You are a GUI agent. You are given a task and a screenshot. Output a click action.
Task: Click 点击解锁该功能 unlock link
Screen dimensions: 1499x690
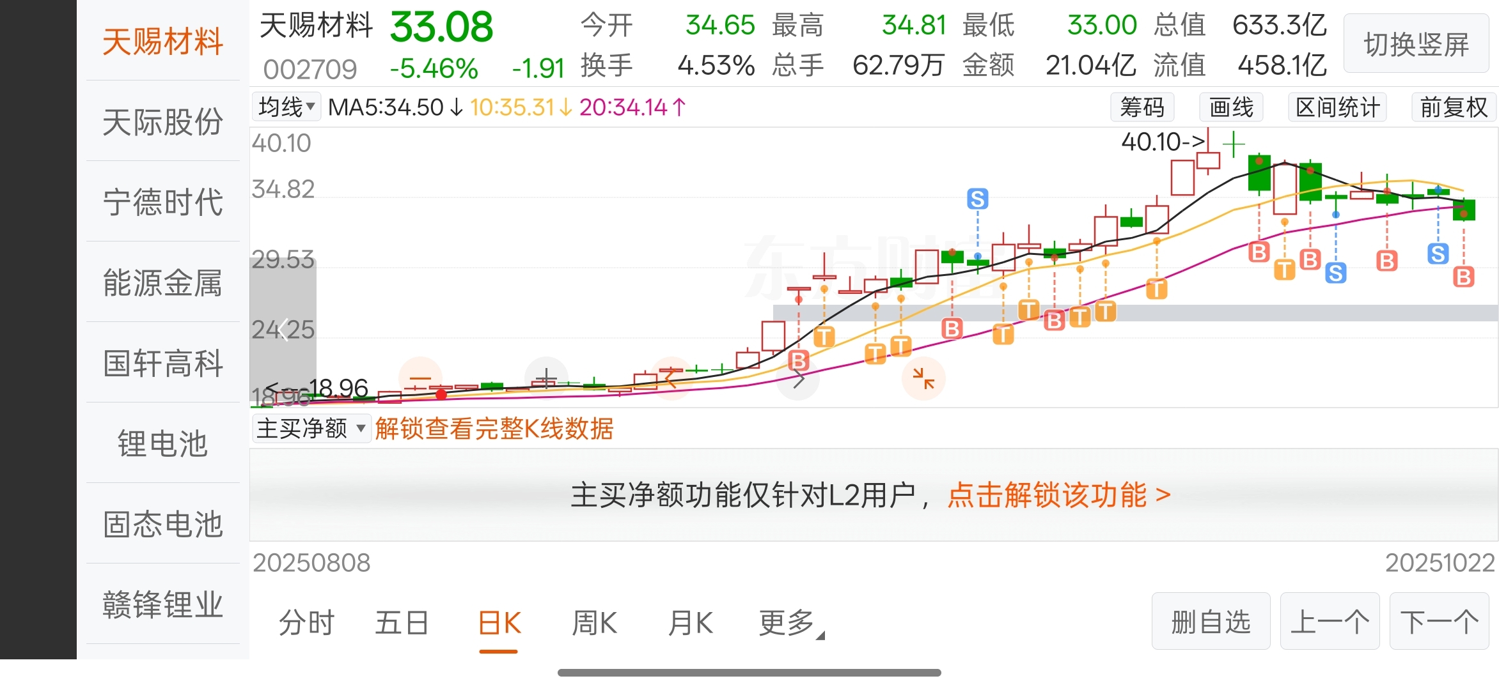coord(1058,495)
